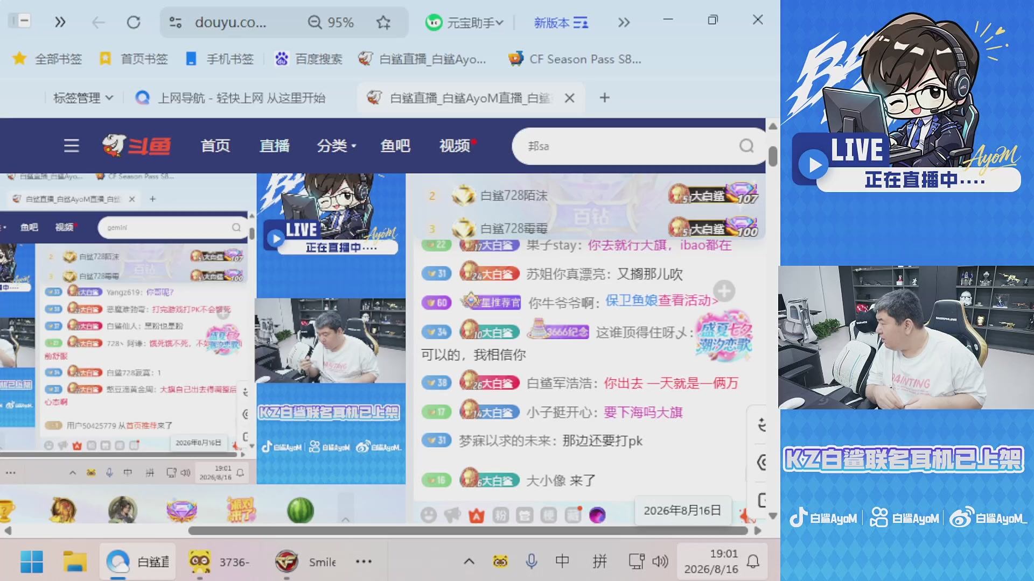Open a new browser tab

click(605, 98)
